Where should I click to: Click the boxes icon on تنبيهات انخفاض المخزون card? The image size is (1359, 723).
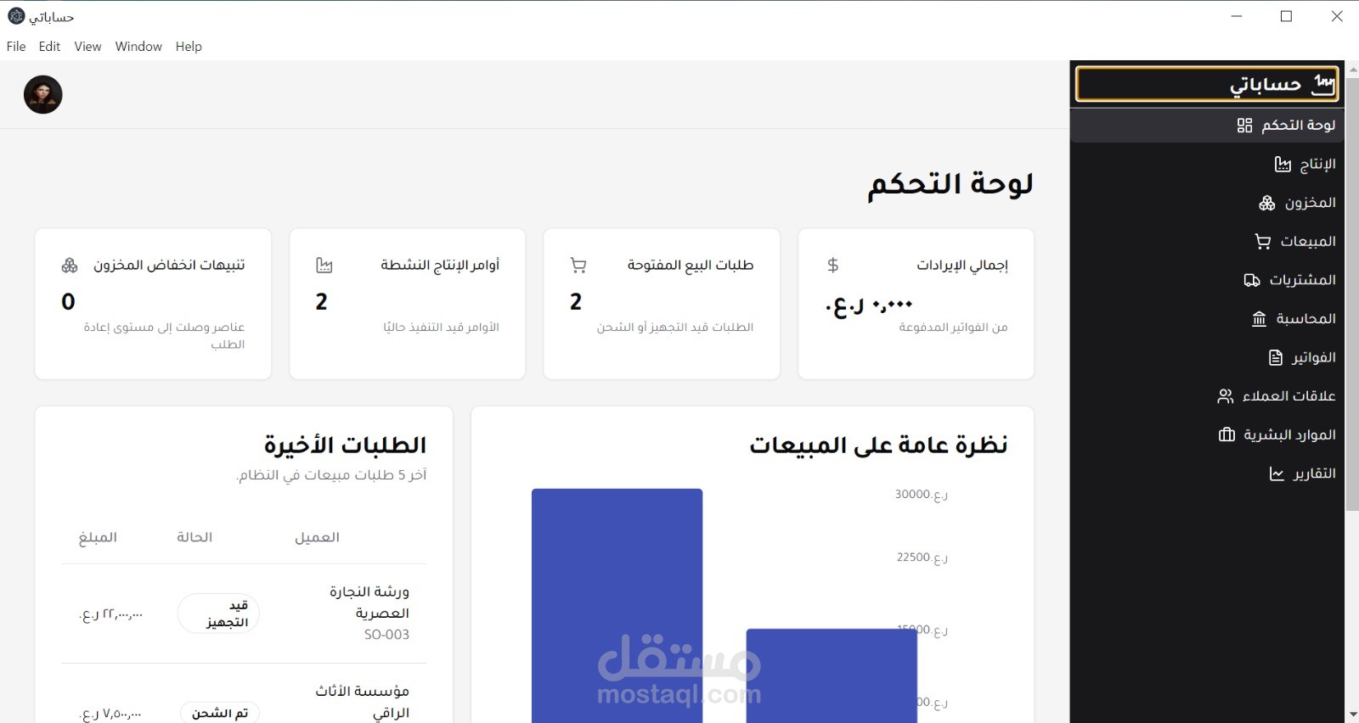point(70,266)
